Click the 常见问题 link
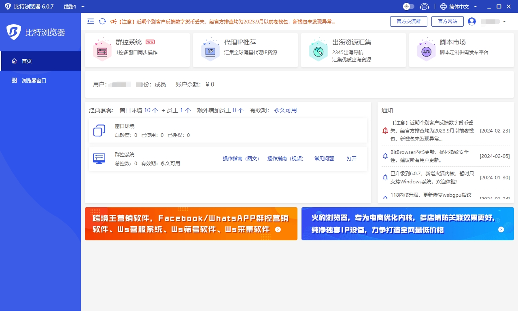 click(x=324, y=159)
